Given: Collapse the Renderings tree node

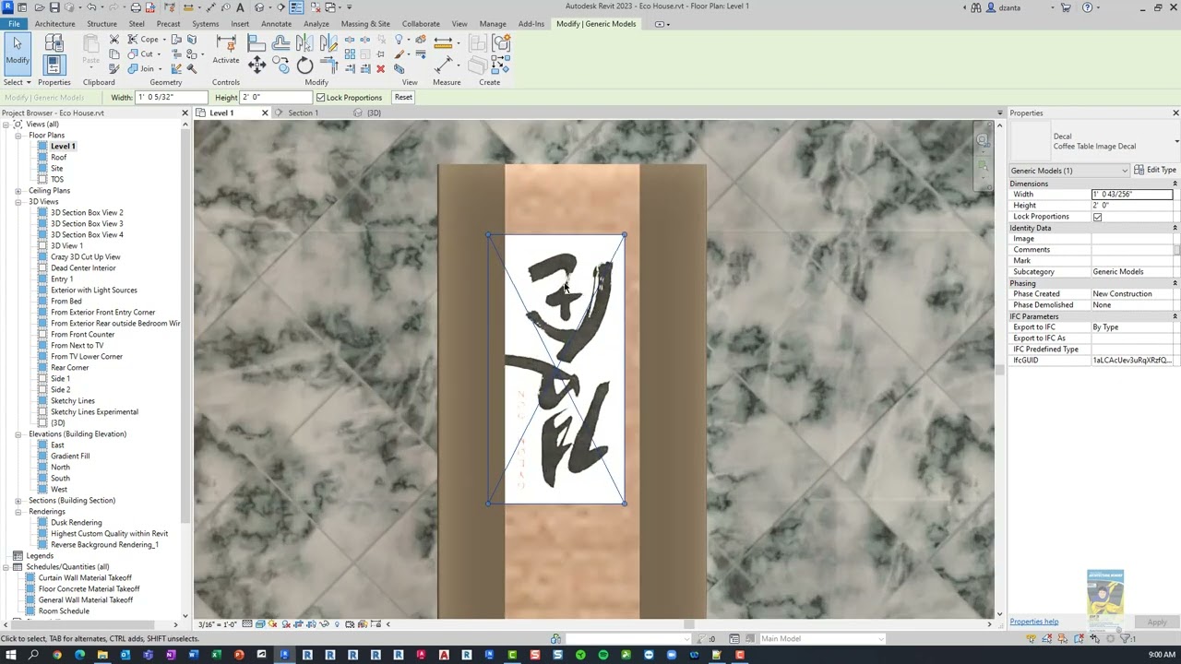Looking at the screenshot, I should pyautogui.click(x=18, y=512).
